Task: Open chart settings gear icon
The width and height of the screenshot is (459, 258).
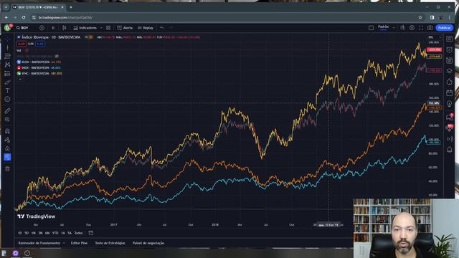Action: (x=412, y=28)
